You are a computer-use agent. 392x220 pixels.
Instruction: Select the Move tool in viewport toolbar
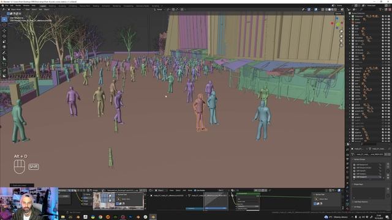[4, 31]
